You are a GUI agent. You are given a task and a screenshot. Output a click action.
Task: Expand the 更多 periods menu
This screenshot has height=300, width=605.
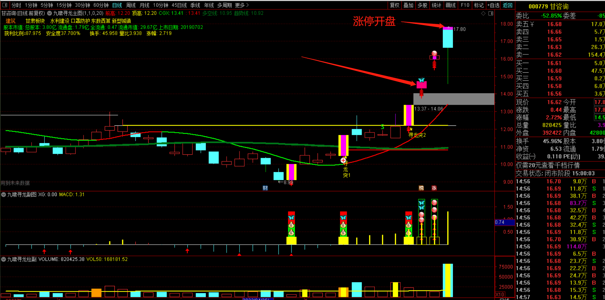[x=242, y=5]
